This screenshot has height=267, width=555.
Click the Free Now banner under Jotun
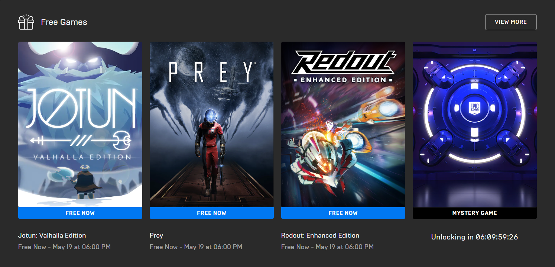point(80,213)
